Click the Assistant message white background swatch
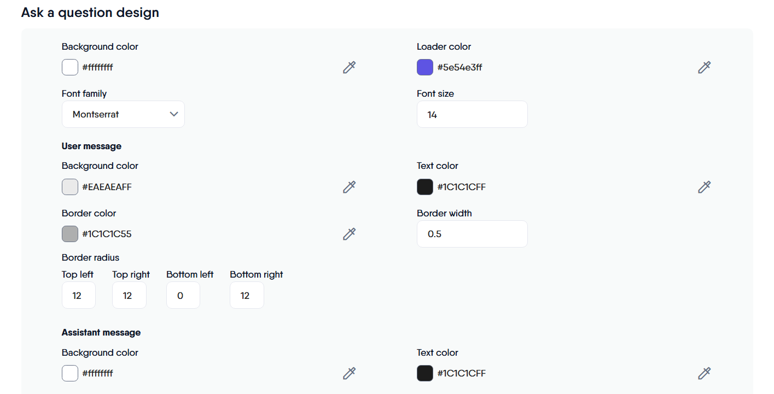 click(70, 374)
